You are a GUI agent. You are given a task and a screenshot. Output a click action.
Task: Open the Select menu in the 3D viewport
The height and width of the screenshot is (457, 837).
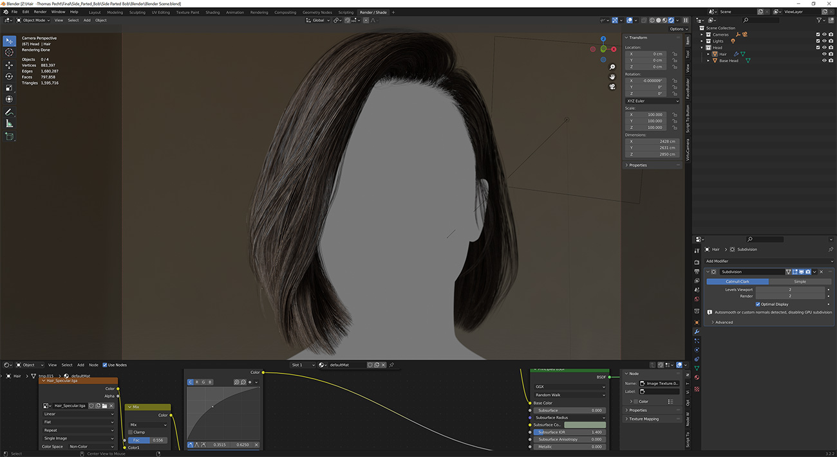[x=74, y=20]
